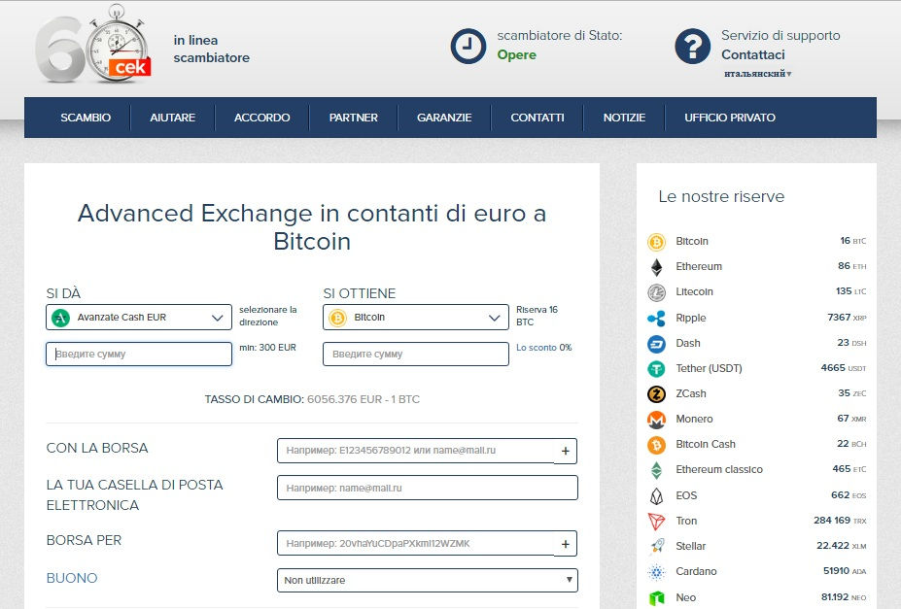
Task: Click the 'Le nostre riserve' heading
Action: [721, 197]
